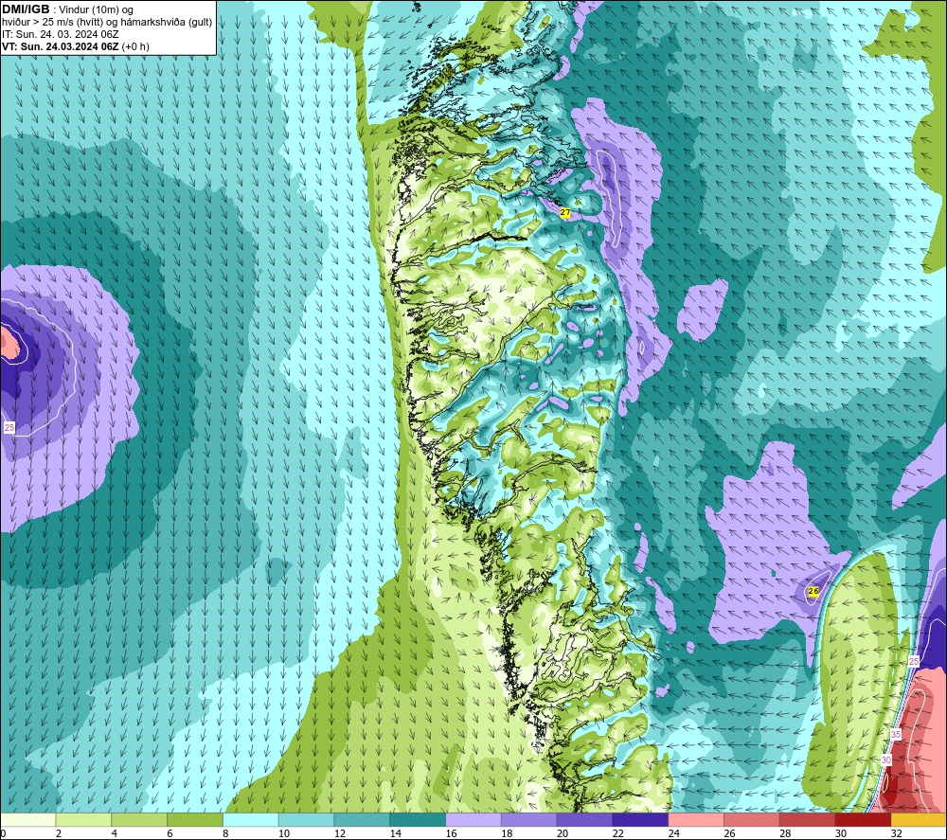Click the 25 contour label by western storm

pyautogui.click(x=9, y=427)
